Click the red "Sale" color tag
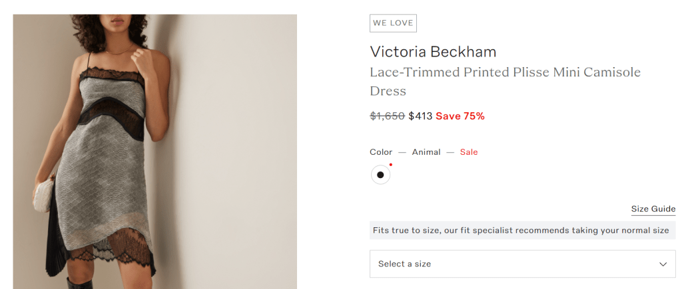682x289 pixels. point(469,152)
